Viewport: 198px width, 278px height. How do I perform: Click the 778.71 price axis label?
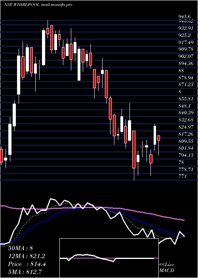point(186,169)
